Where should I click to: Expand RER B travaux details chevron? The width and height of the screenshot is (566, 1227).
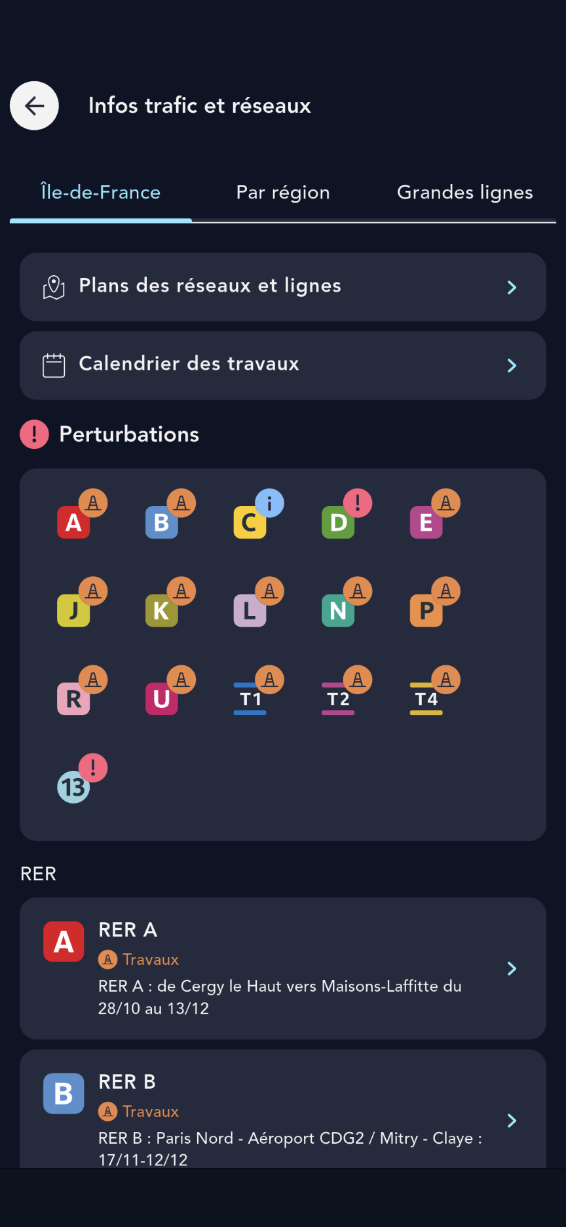pyautogui.click(x=512, y=1120)
